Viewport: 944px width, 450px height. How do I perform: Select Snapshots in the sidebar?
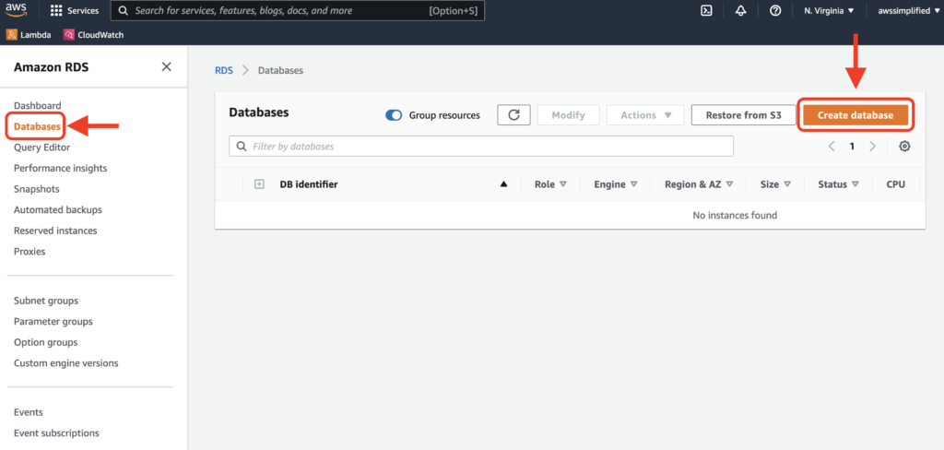[x=37, y=189]
